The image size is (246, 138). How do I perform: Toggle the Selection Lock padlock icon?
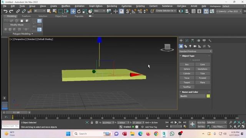pyautogui.click(x=92, y=123)
